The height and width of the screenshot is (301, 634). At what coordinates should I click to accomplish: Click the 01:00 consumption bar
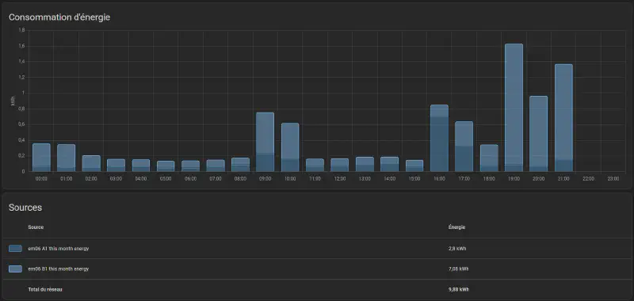tap(67, 158)
